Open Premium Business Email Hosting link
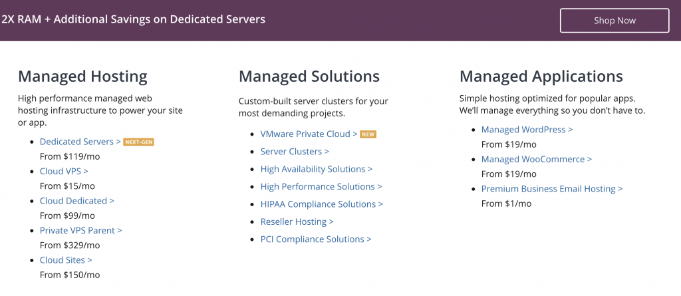This screenshot has width=681, height=296. 552,189
